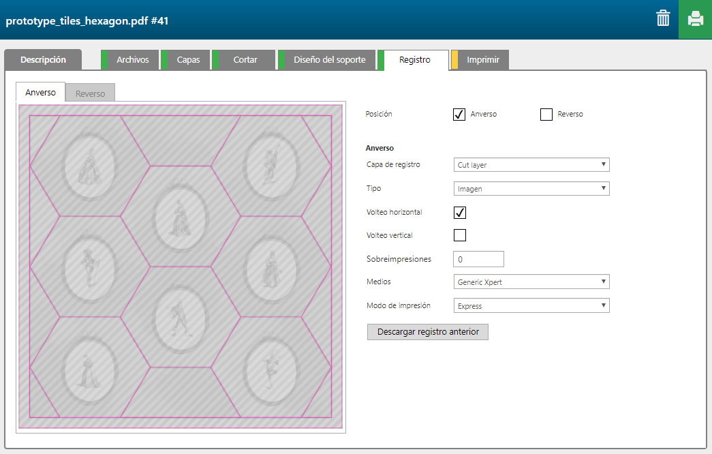712x454 pixels.
Task: Select the Cortar tab
Action: pos(245,60)
